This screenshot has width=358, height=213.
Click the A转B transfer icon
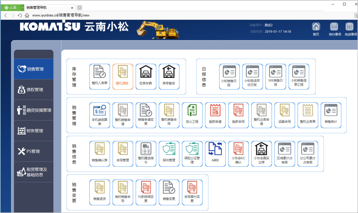[x=215, y=154]
